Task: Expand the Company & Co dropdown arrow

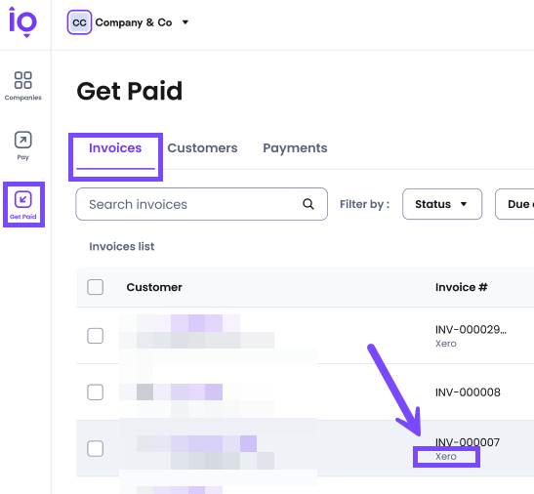Action: coord(185,22)
